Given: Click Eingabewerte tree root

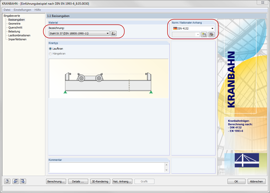Looking at the screenshot, I should pos(12,16).
